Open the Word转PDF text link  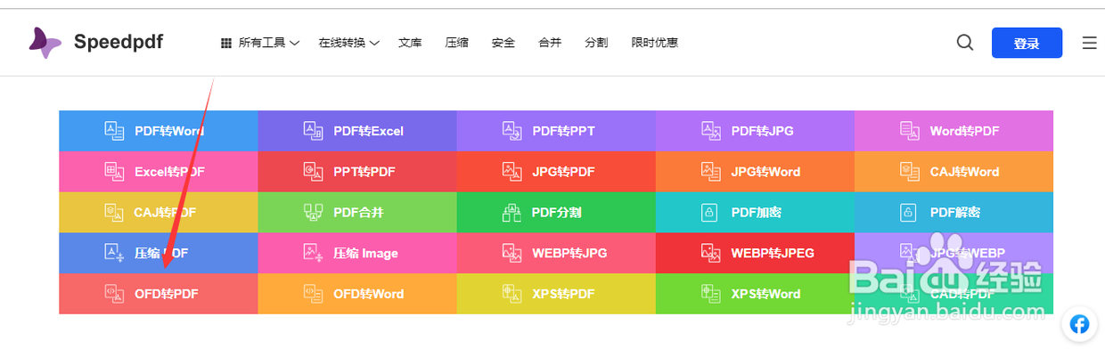965,131
